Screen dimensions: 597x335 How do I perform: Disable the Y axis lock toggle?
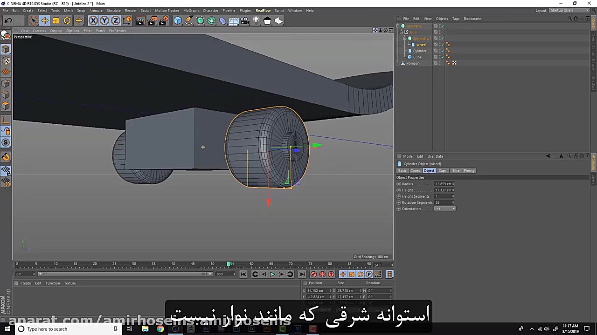[x=104, y=20]
